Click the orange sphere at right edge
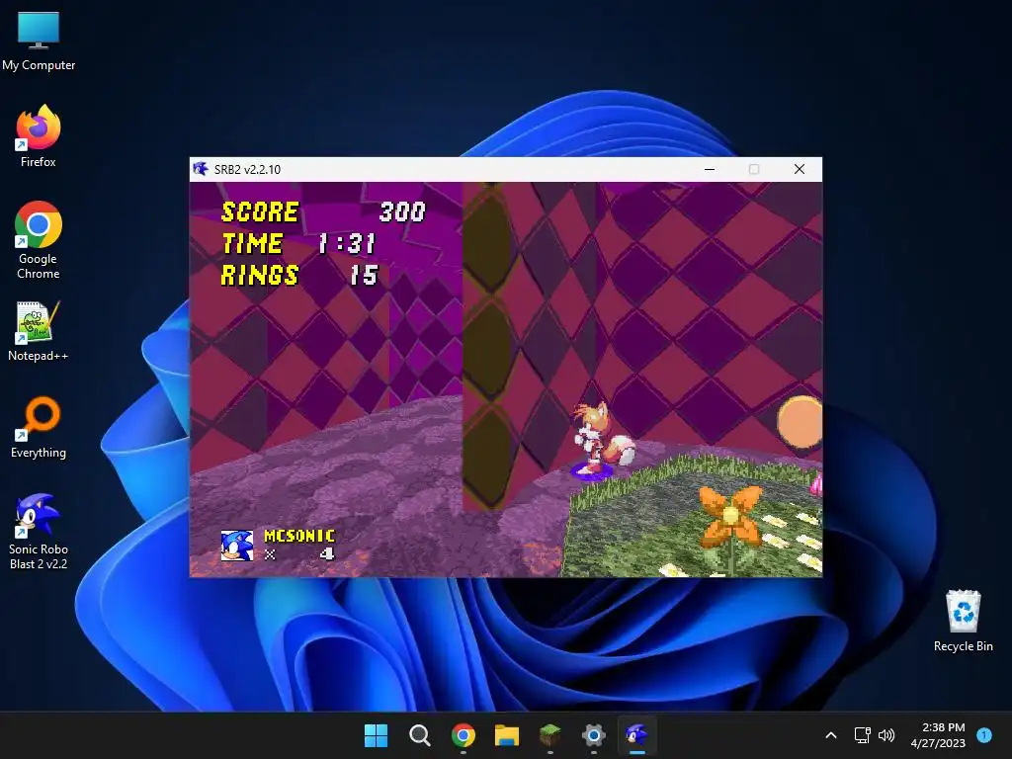The height and width of the screenshot is (759, 1012). (x=799, y=421)
